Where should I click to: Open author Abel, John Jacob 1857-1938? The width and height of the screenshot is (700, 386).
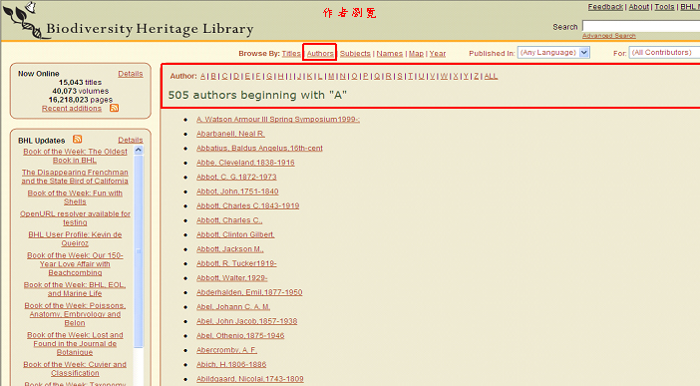tap(247, 321)
